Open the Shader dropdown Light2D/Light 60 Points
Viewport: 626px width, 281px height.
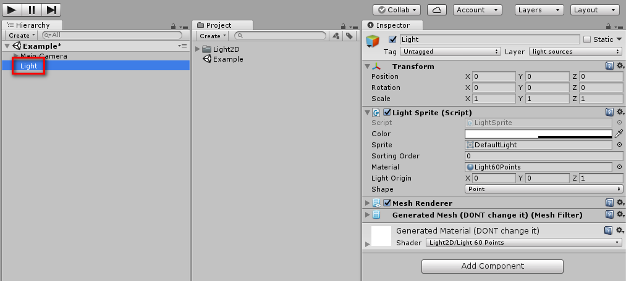(x=524, y=243)
